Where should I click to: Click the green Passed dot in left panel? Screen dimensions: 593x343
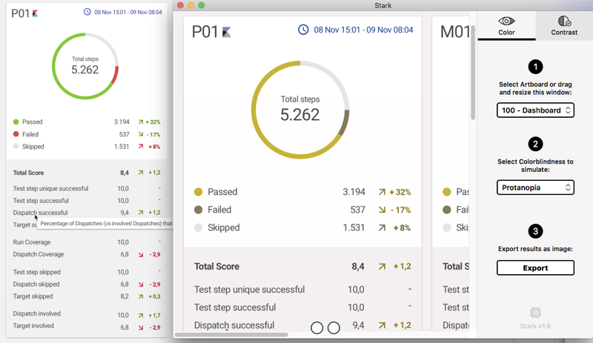click(16, 121)
